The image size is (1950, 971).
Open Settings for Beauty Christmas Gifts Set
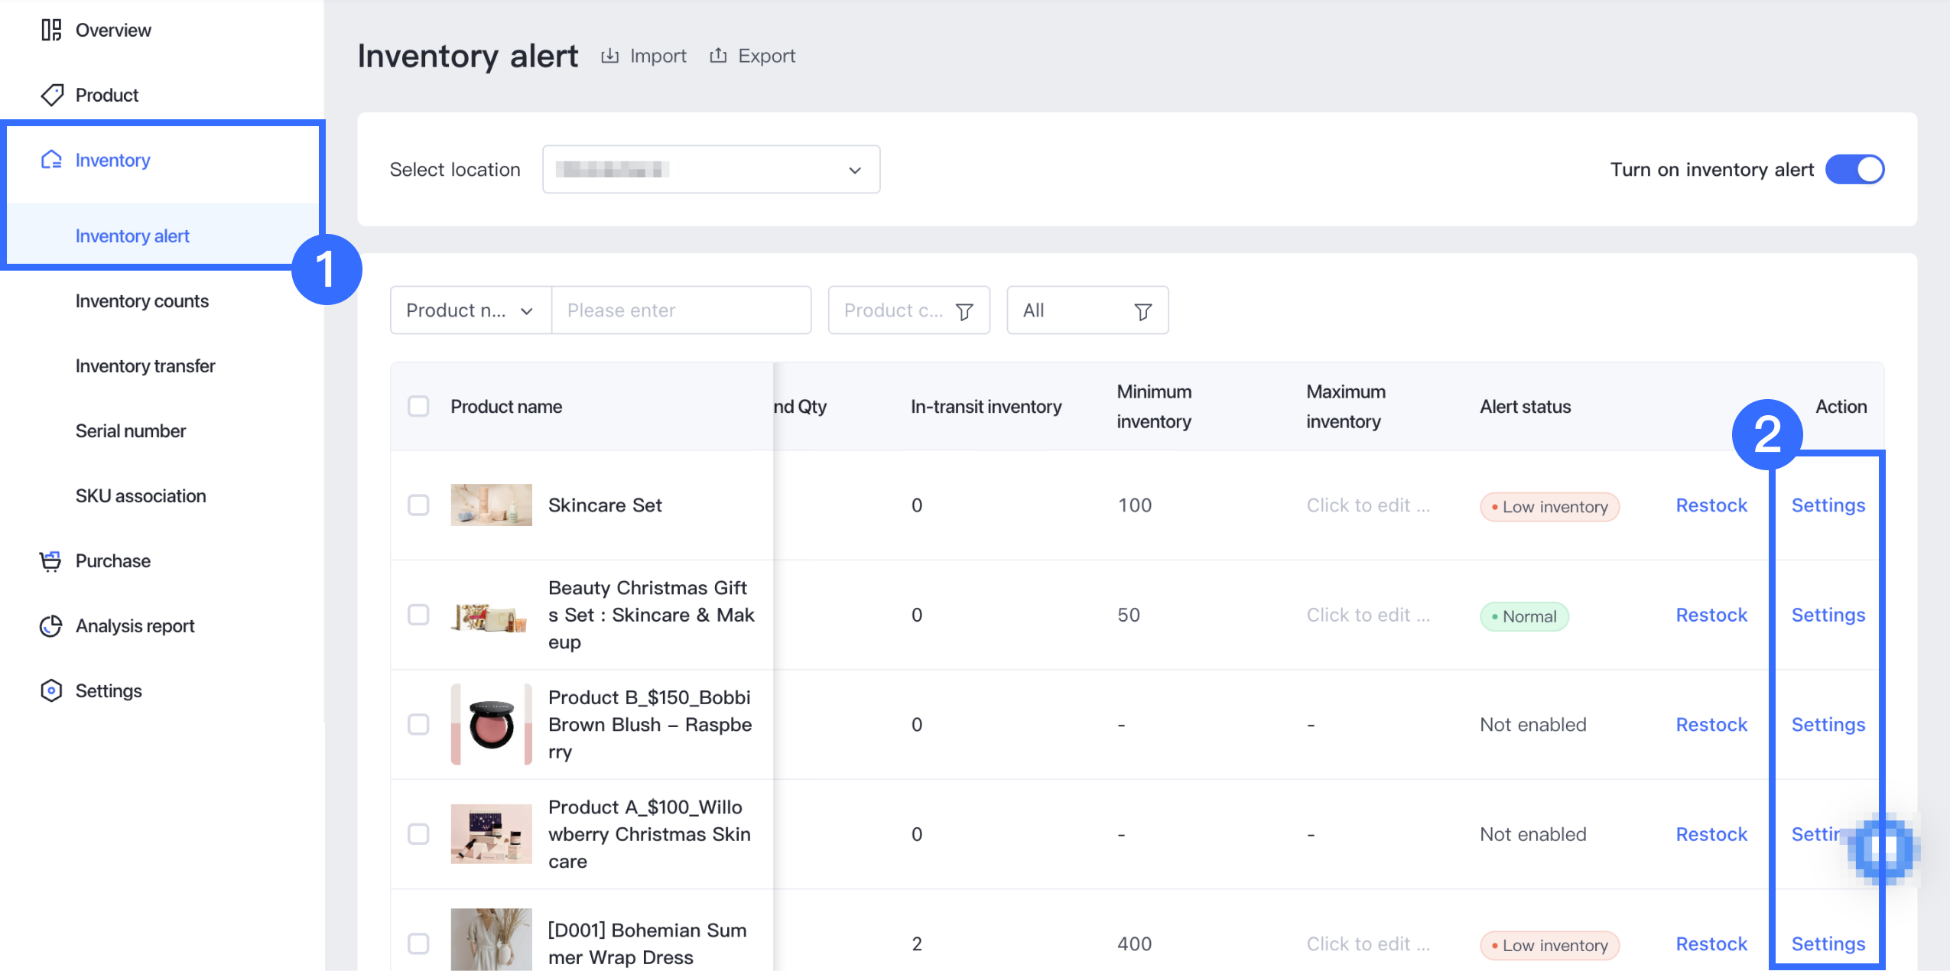pyautogui.click(x=1828, y=615)
